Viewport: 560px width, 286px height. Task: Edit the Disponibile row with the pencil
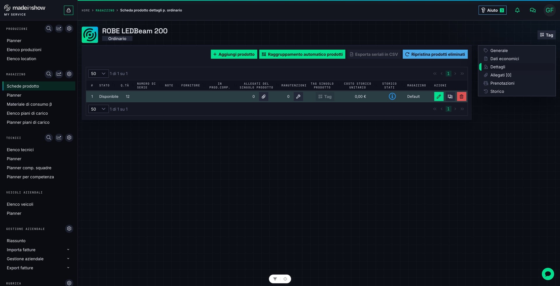point(439,97)
